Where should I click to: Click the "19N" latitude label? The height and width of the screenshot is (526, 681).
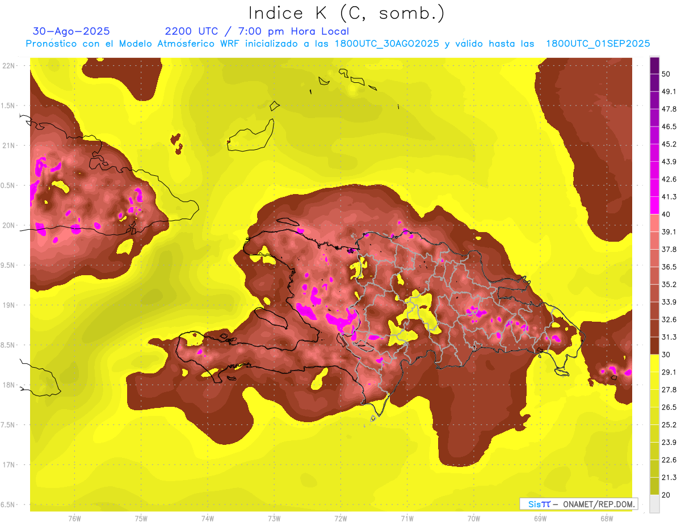(9, 305)
